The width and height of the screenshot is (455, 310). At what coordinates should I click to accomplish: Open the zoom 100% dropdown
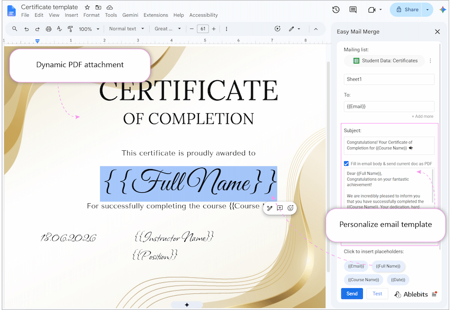[x=89, y=29]
